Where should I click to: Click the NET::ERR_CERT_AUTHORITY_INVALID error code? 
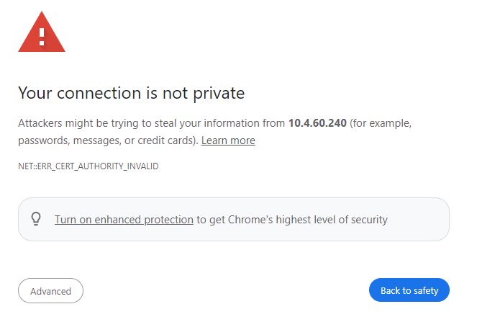pyautogui.click(x=88, y=166)
